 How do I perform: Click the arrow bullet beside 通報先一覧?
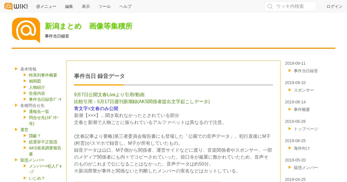click(25, 111)
